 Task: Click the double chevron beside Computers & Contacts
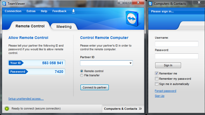coord(140,109)
